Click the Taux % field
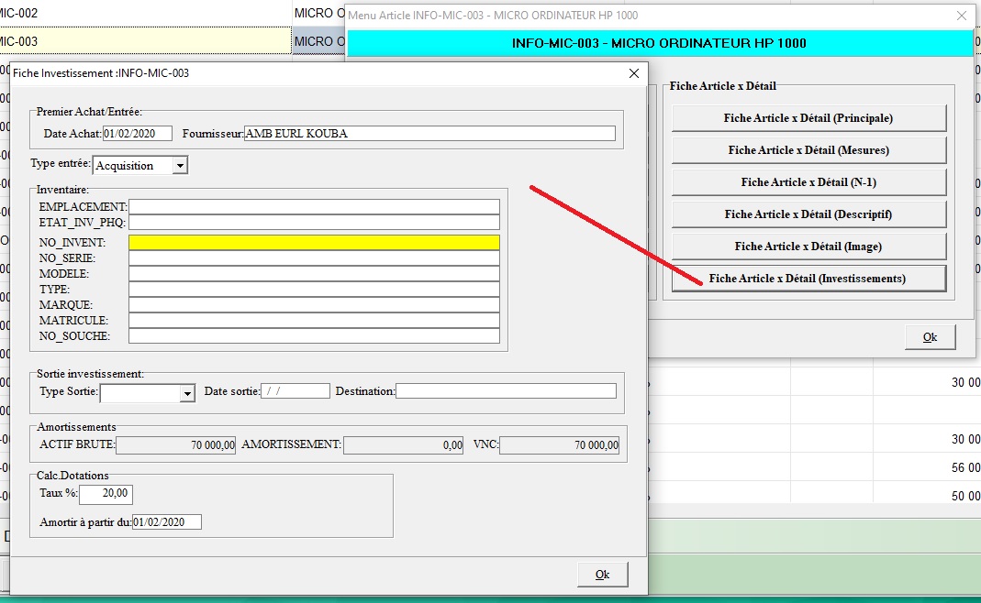This screenshot has width=981, height=603. (x=106, y=495)
